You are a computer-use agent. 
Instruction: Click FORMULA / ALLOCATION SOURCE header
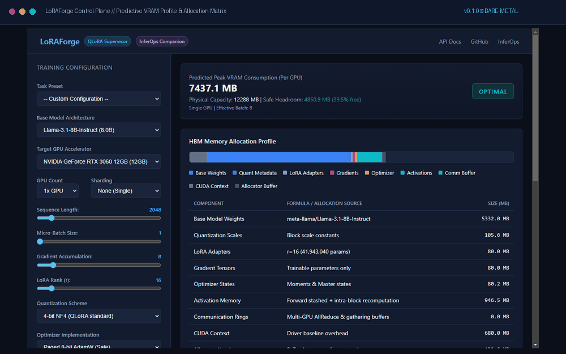point(324,203)
